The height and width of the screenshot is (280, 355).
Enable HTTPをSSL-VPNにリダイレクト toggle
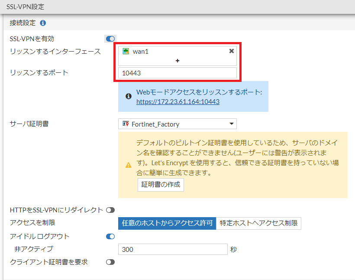pyautogui.click(x=110, y=210)
